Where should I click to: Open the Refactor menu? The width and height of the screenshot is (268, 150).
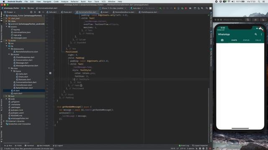(x=75, y=2)
